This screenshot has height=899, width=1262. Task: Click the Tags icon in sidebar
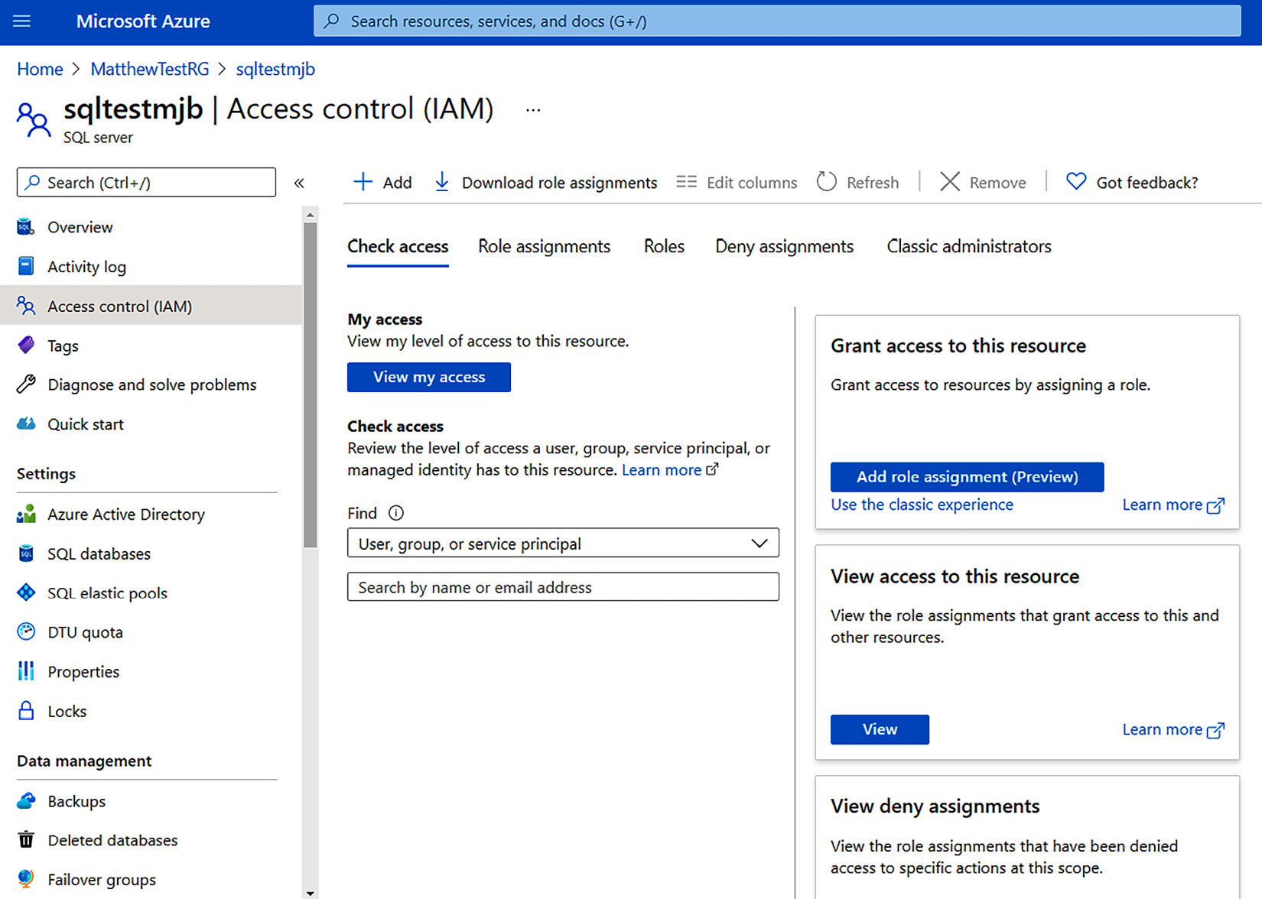click(25, 346)
